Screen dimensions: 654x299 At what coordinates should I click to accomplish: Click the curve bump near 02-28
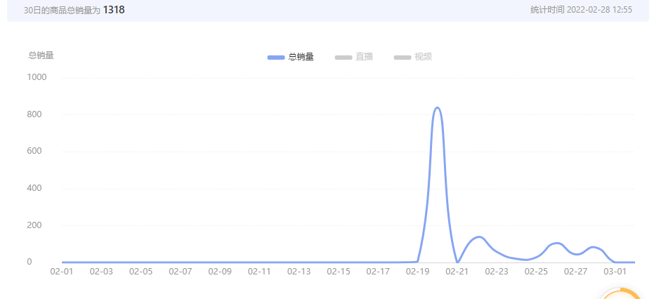point(593,247)
